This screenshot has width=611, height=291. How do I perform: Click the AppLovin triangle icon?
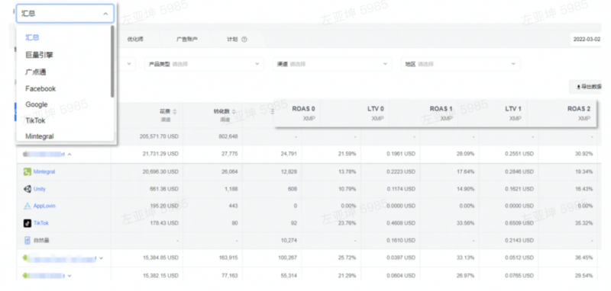coord(27,206)
